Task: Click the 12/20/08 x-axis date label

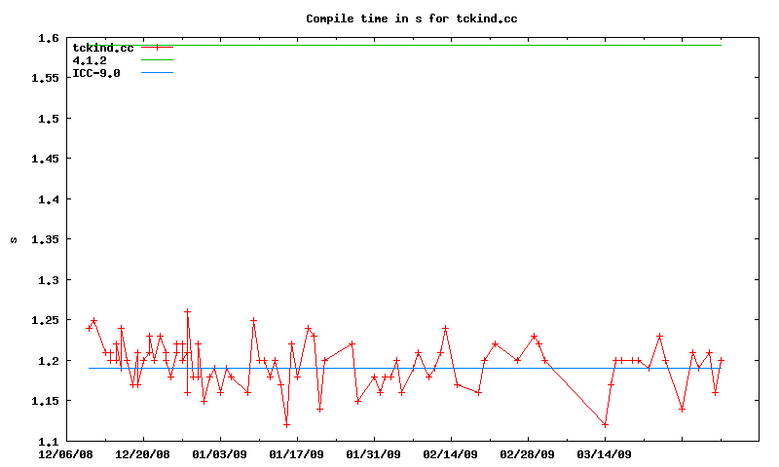Action: pyautogui.click(x=143, y=454)
